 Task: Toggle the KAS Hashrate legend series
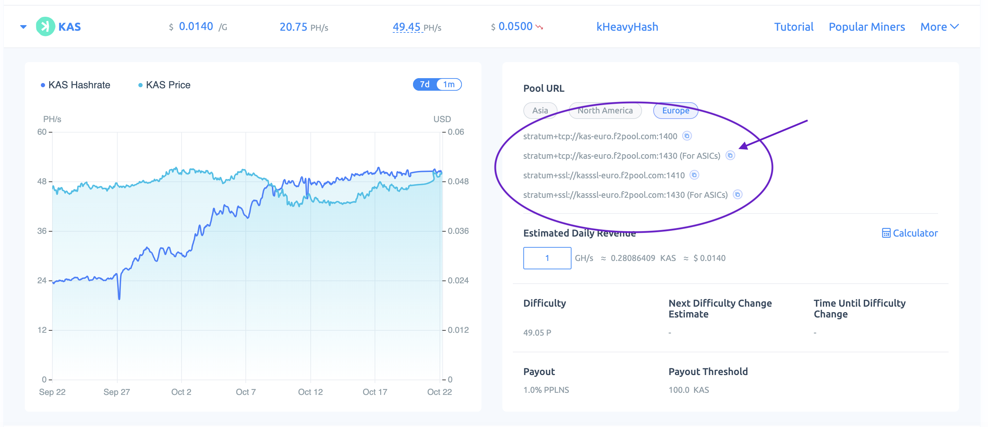pos(75,85)
